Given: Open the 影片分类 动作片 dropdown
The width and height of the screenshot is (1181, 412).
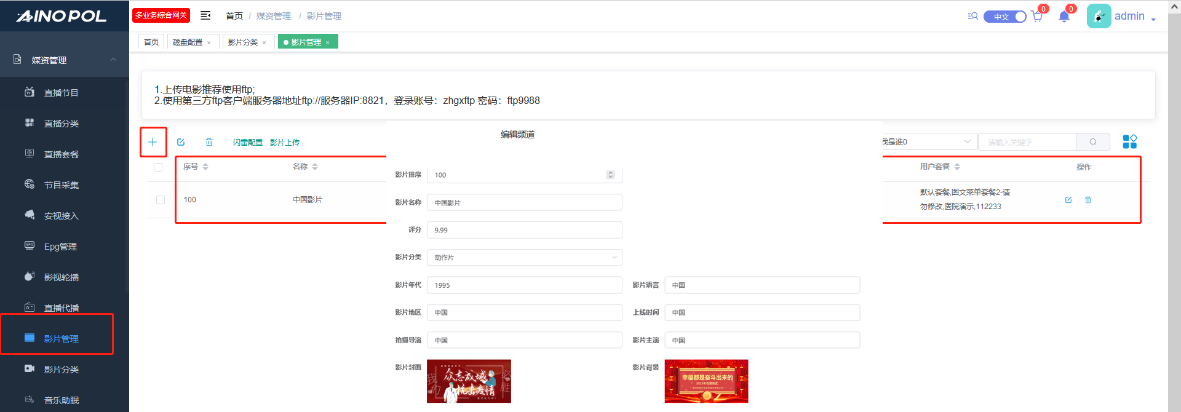Looking at the screenshot, I should point(524,258).
